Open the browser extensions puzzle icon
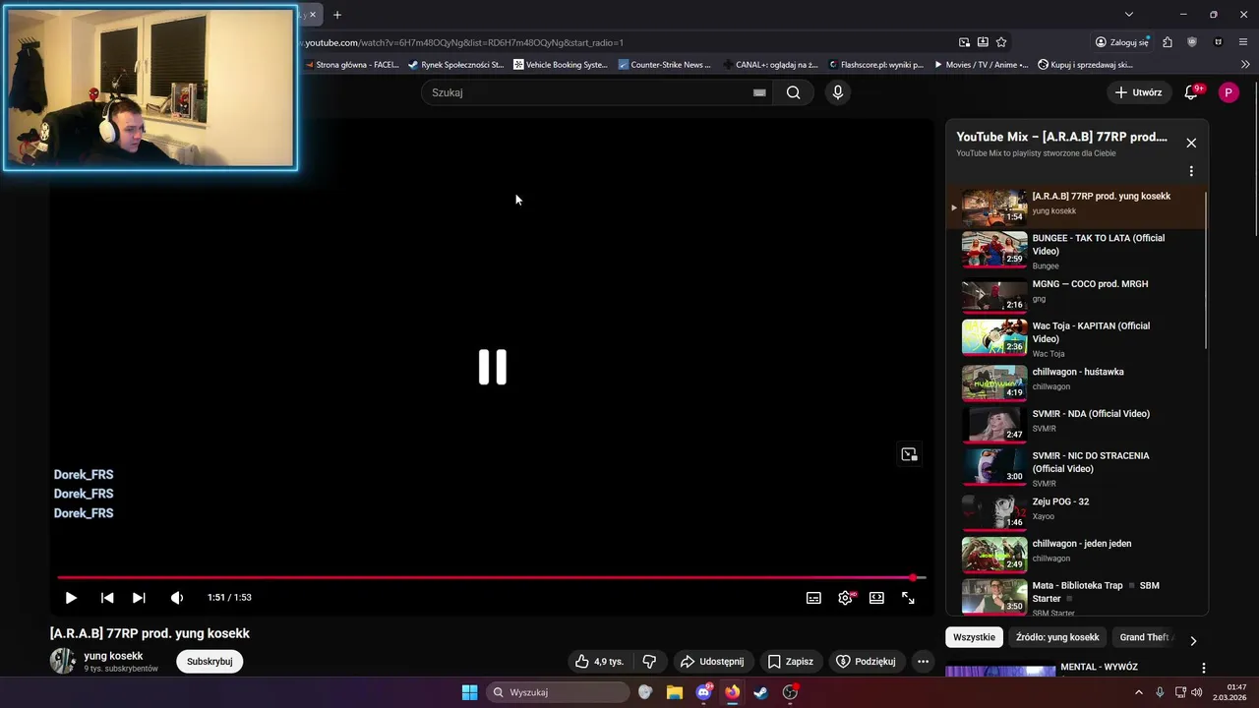Screen dimensions: 1259x708 point(1168,42)
